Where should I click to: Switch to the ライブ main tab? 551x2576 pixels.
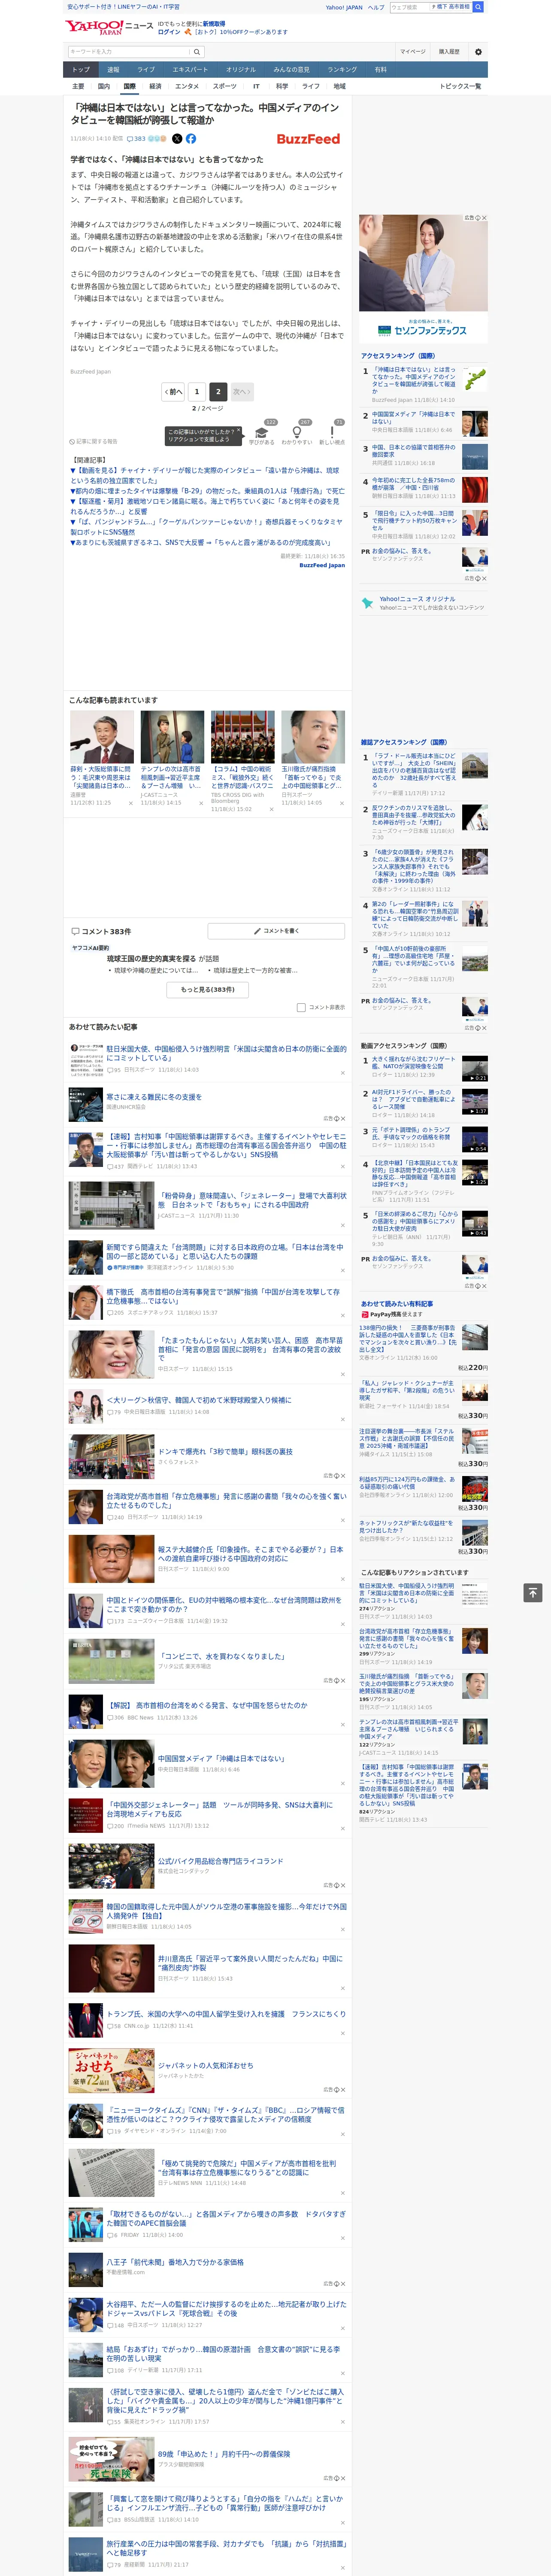tap(146, 70)
